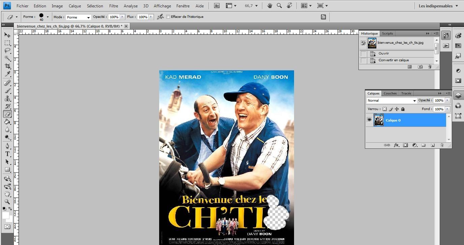Open the layer Fond slider arrow
Viewport: 464px width, 245px height.
tap(447, 109)
